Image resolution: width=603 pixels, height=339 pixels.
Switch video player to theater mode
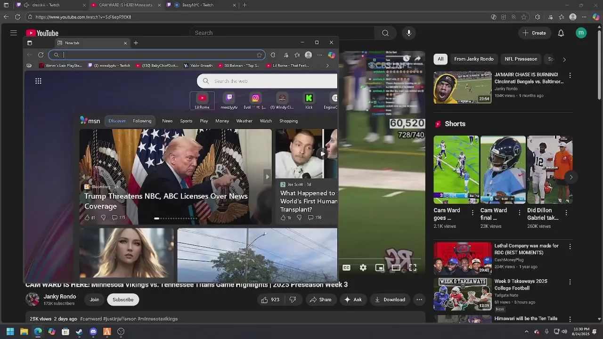(x=396, y=267)
